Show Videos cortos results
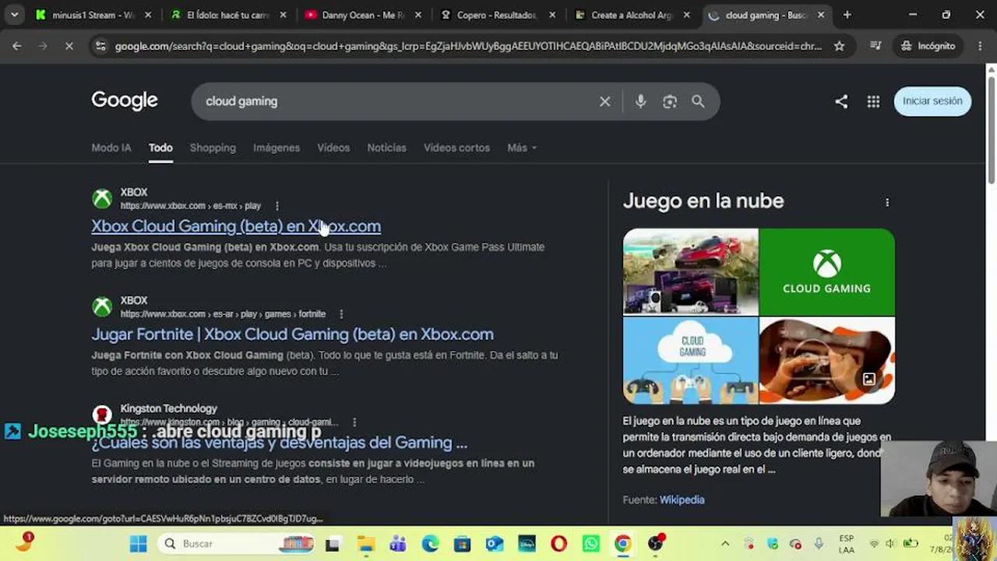 [456, 148]
